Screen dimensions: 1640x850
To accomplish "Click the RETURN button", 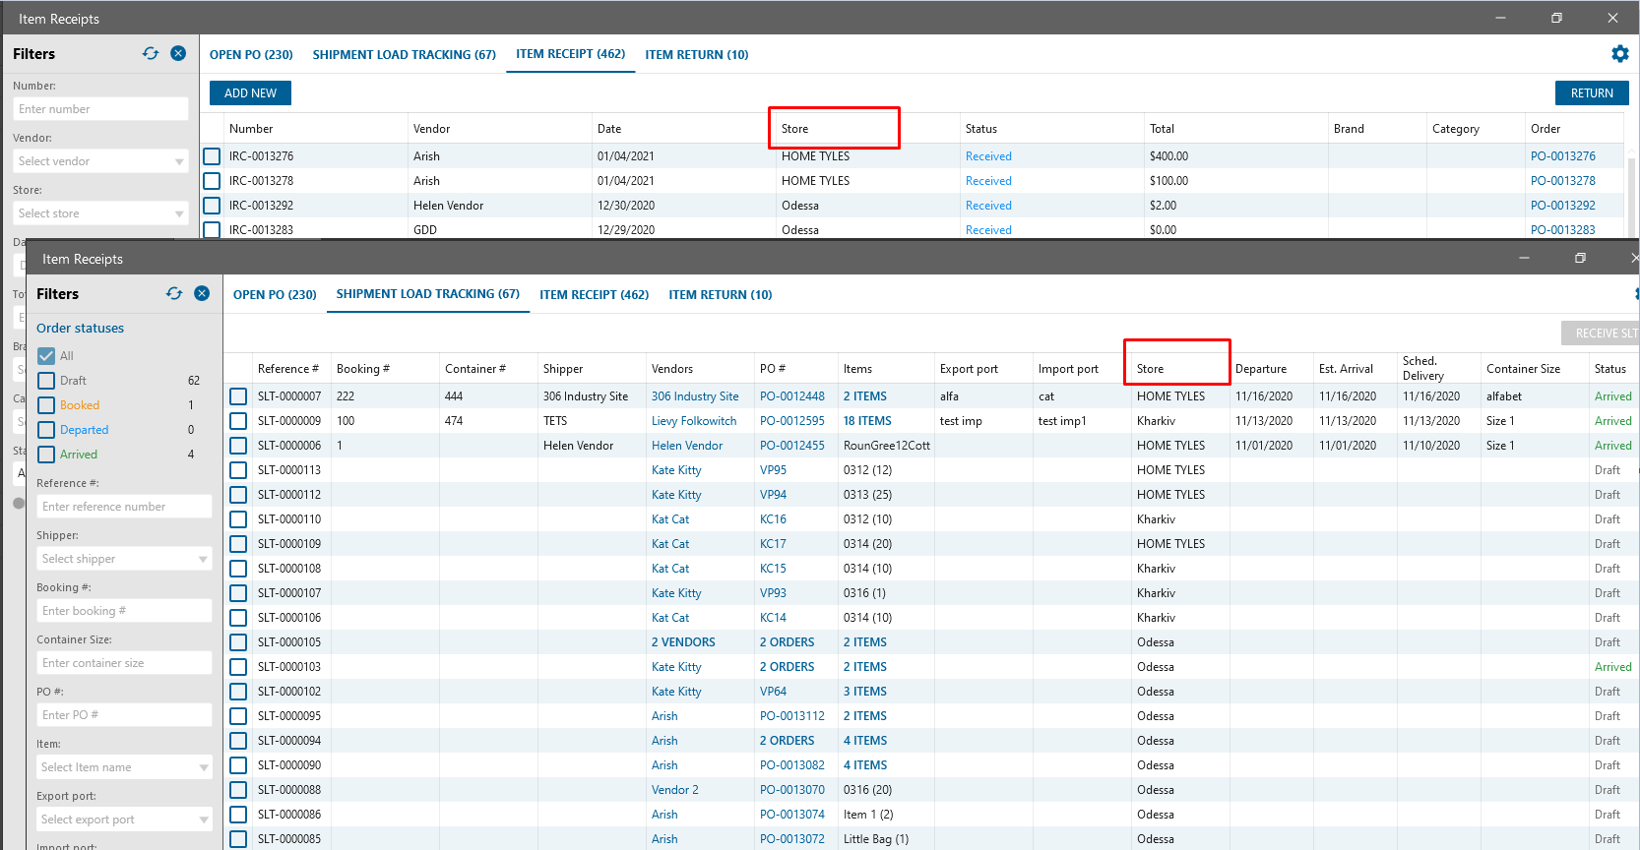I will [x=1591, y=93].
